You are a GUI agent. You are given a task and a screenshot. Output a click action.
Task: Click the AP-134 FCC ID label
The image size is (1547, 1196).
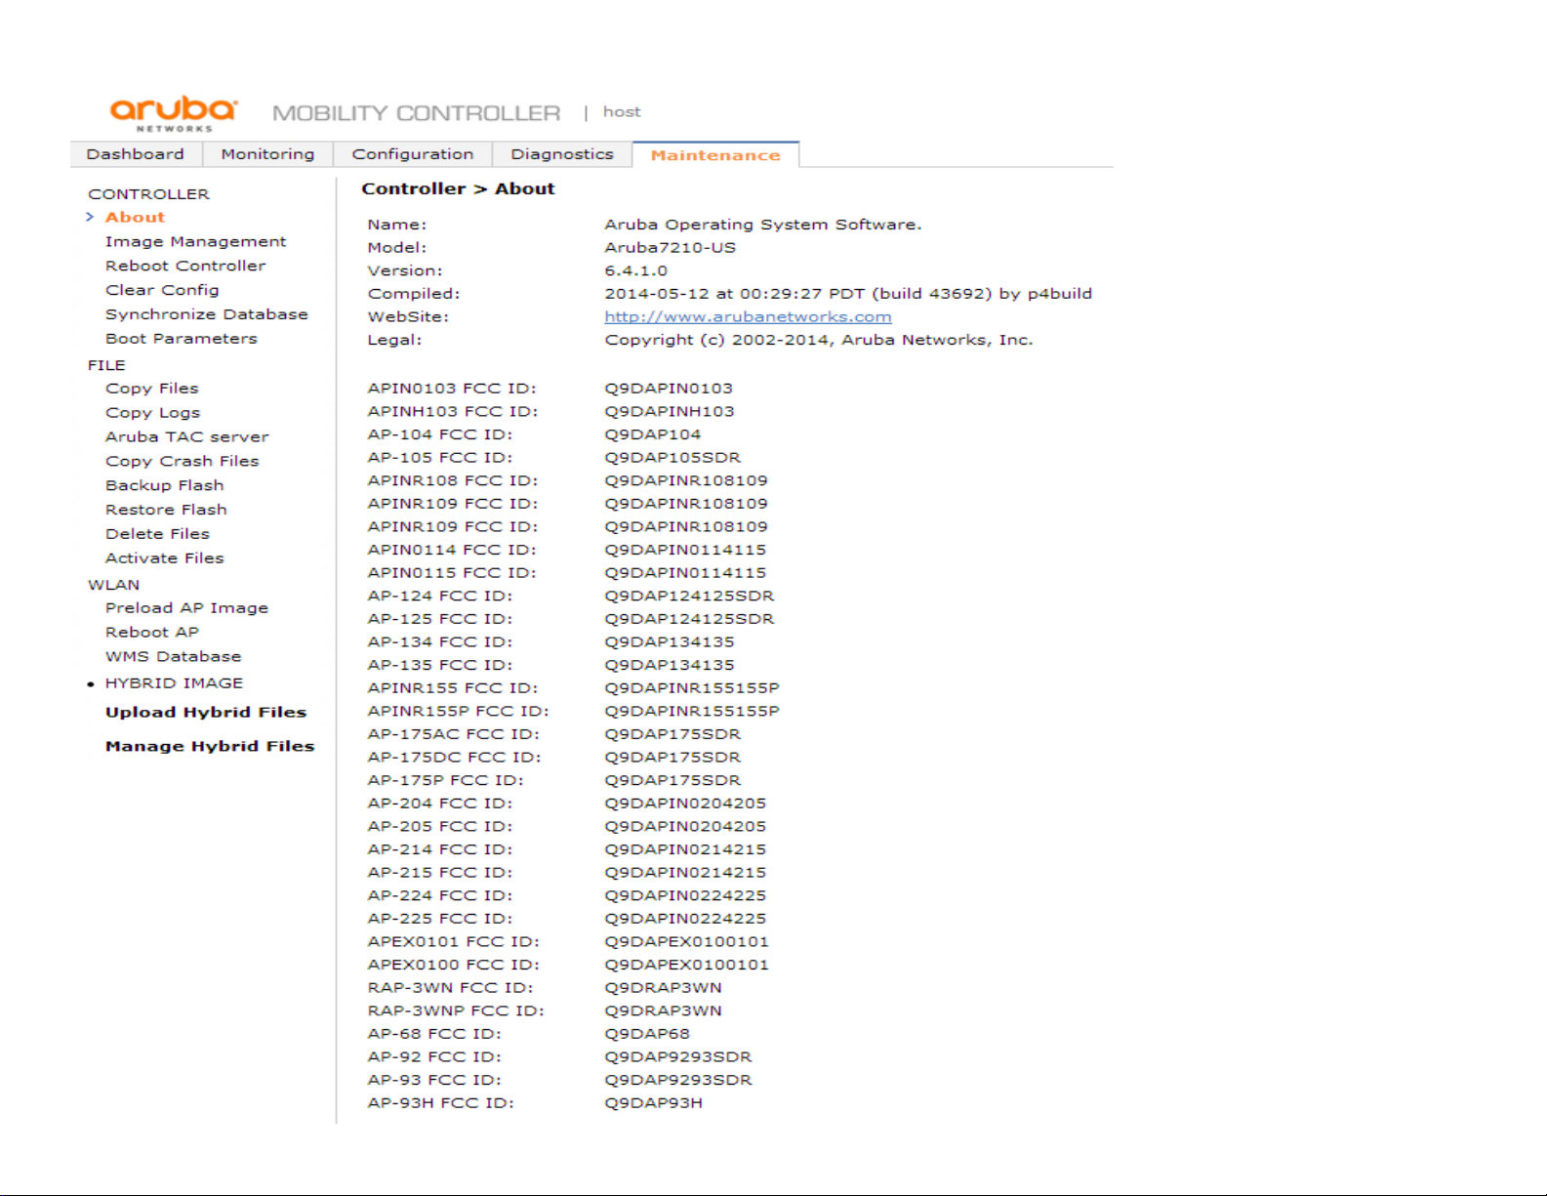(440, 642)
